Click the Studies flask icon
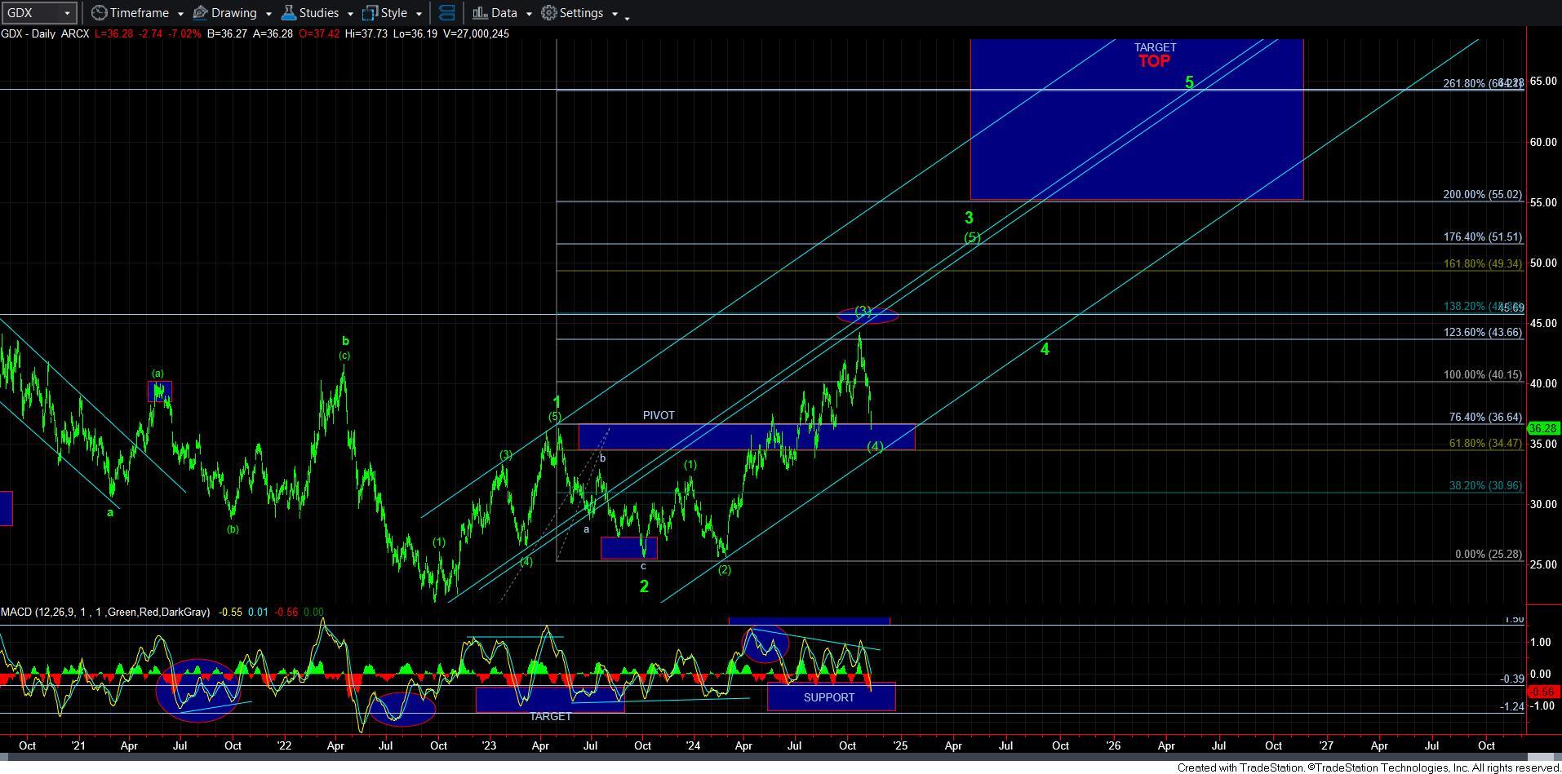 pyautogui.click(x=288, y=13)
